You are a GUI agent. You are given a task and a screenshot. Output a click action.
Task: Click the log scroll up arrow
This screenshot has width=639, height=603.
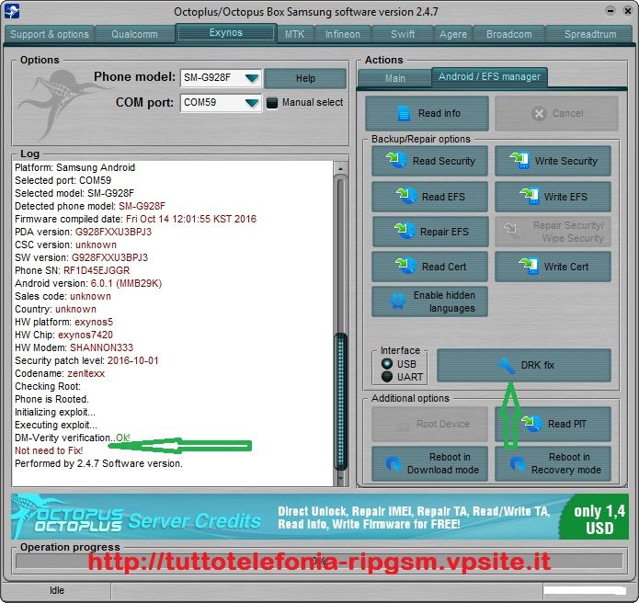click(x=341, y=168)
